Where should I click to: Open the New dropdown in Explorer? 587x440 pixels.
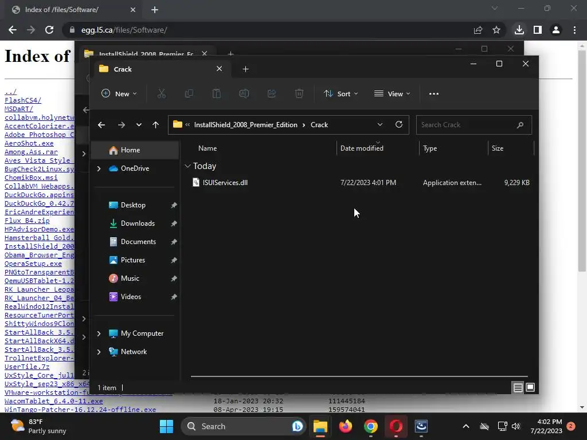point(119,93)
